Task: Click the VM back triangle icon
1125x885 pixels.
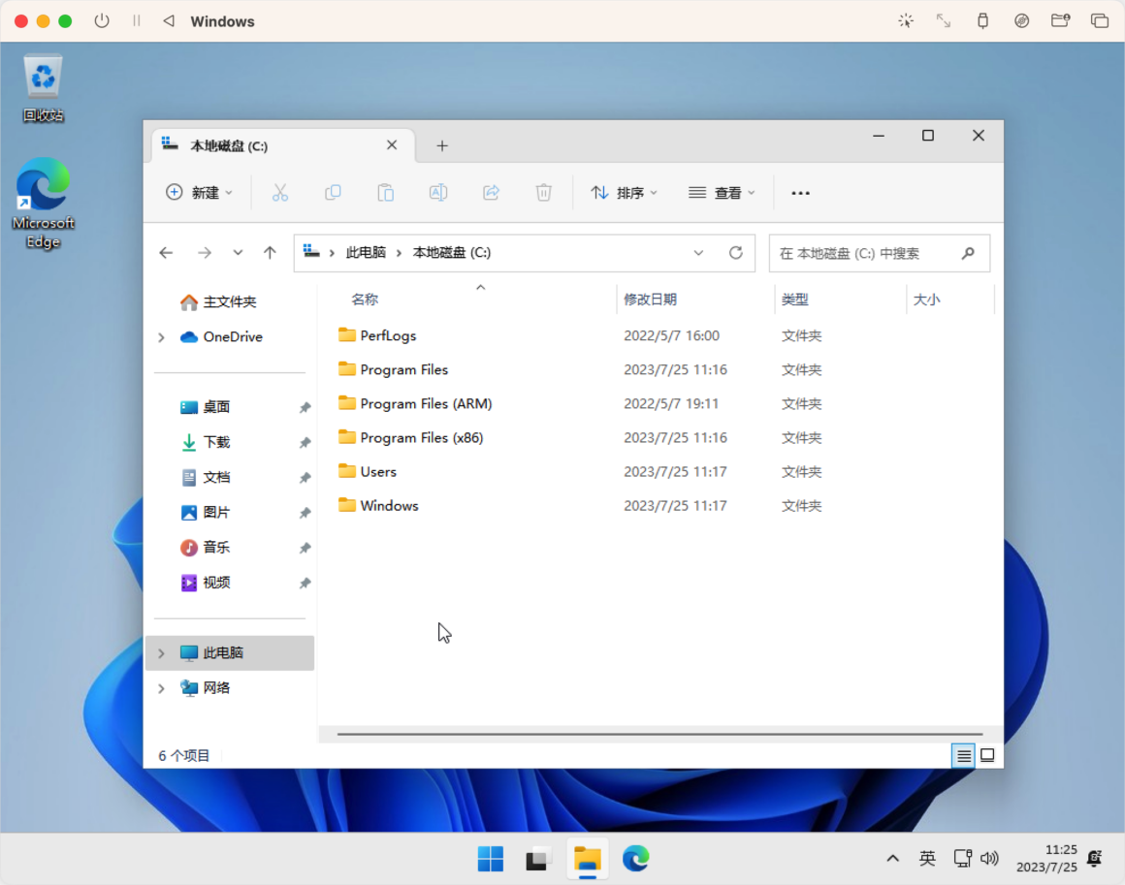Action: pos(170,20)
